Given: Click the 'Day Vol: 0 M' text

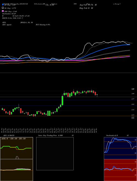Looking at the screenshot, I should (x=86, y=8).
